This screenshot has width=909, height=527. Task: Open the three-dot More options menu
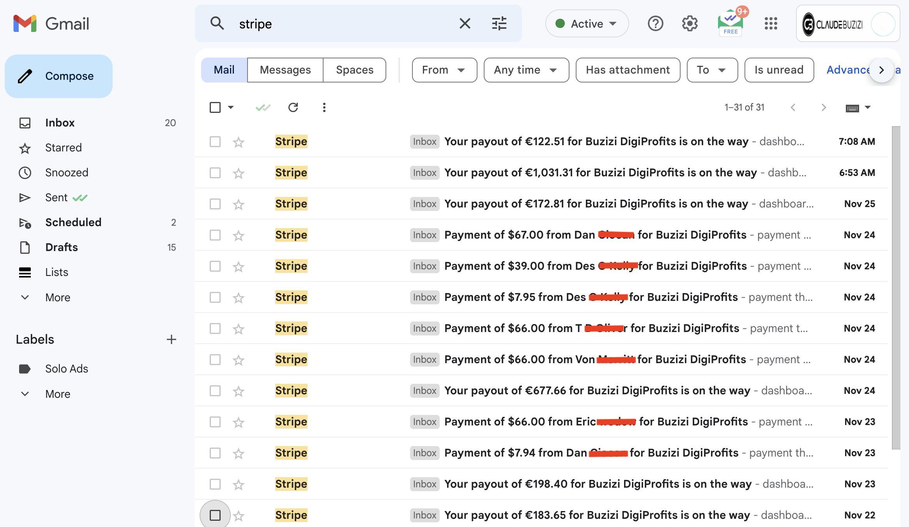(324, 107)
